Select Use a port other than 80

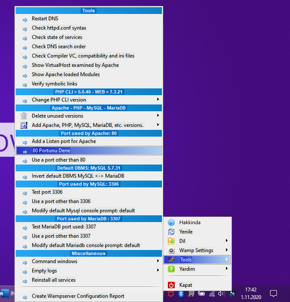(x=89, y=160)
